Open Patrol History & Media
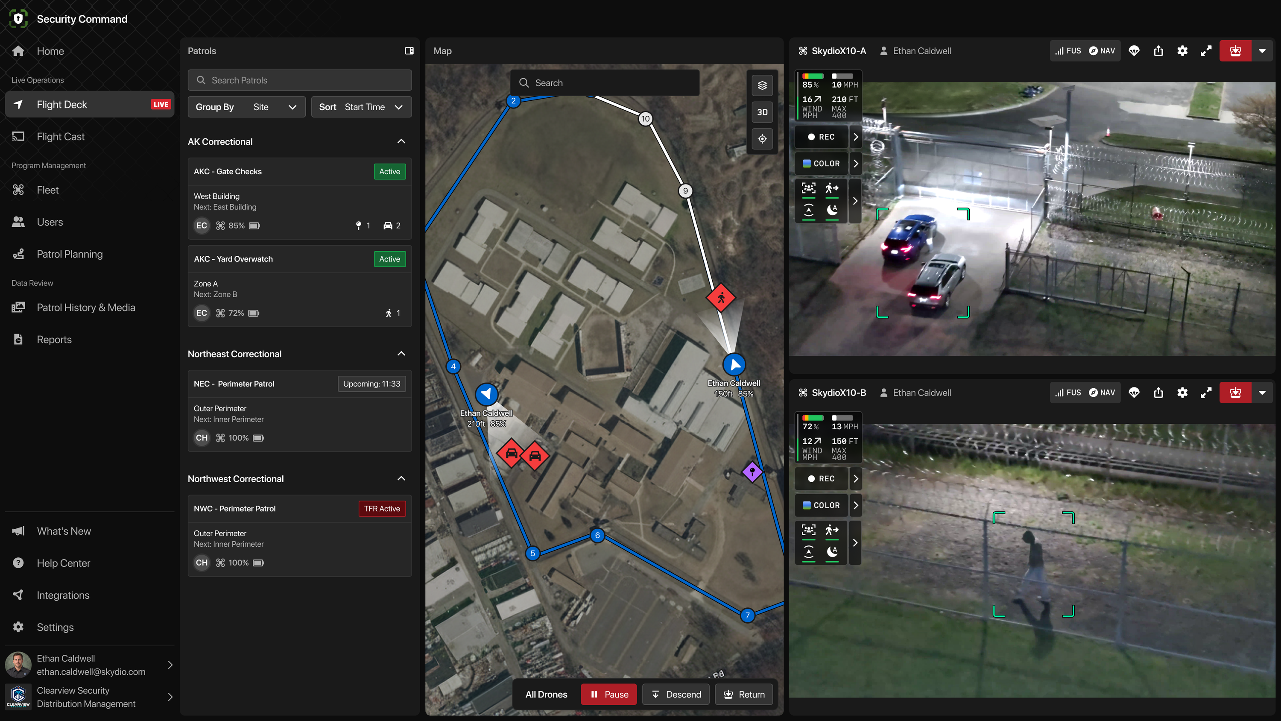The height and width of the screenshot is (721, 1281). coord(90,308)
